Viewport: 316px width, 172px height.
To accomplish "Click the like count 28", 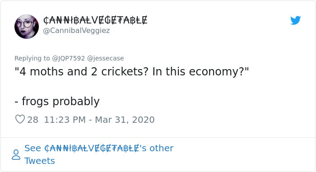I will point(33,120).
